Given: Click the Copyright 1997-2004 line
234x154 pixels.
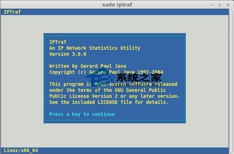Looking at the screenshot, I should click(x=106, y=72).
